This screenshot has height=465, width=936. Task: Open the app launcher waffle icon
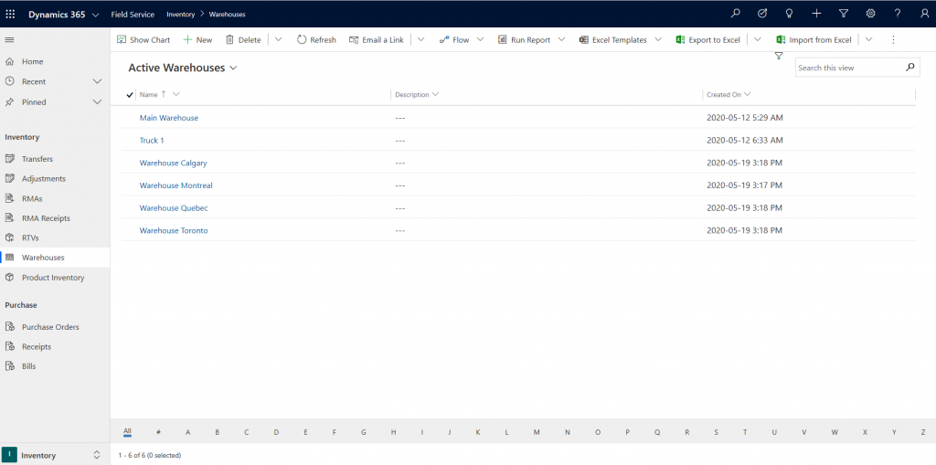[10, 14]
